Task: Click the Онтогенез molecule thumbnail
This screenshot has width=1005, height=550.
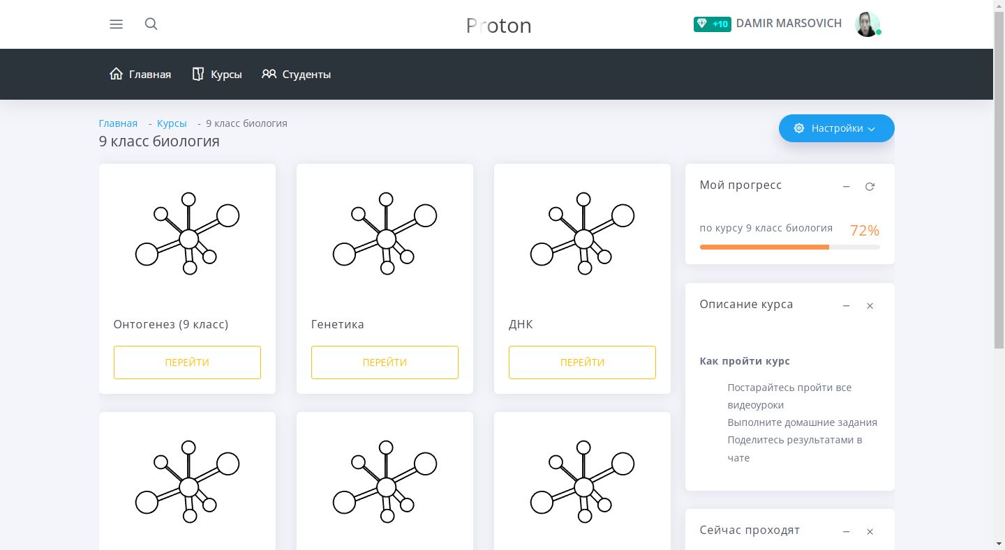Action: (187, 234)
